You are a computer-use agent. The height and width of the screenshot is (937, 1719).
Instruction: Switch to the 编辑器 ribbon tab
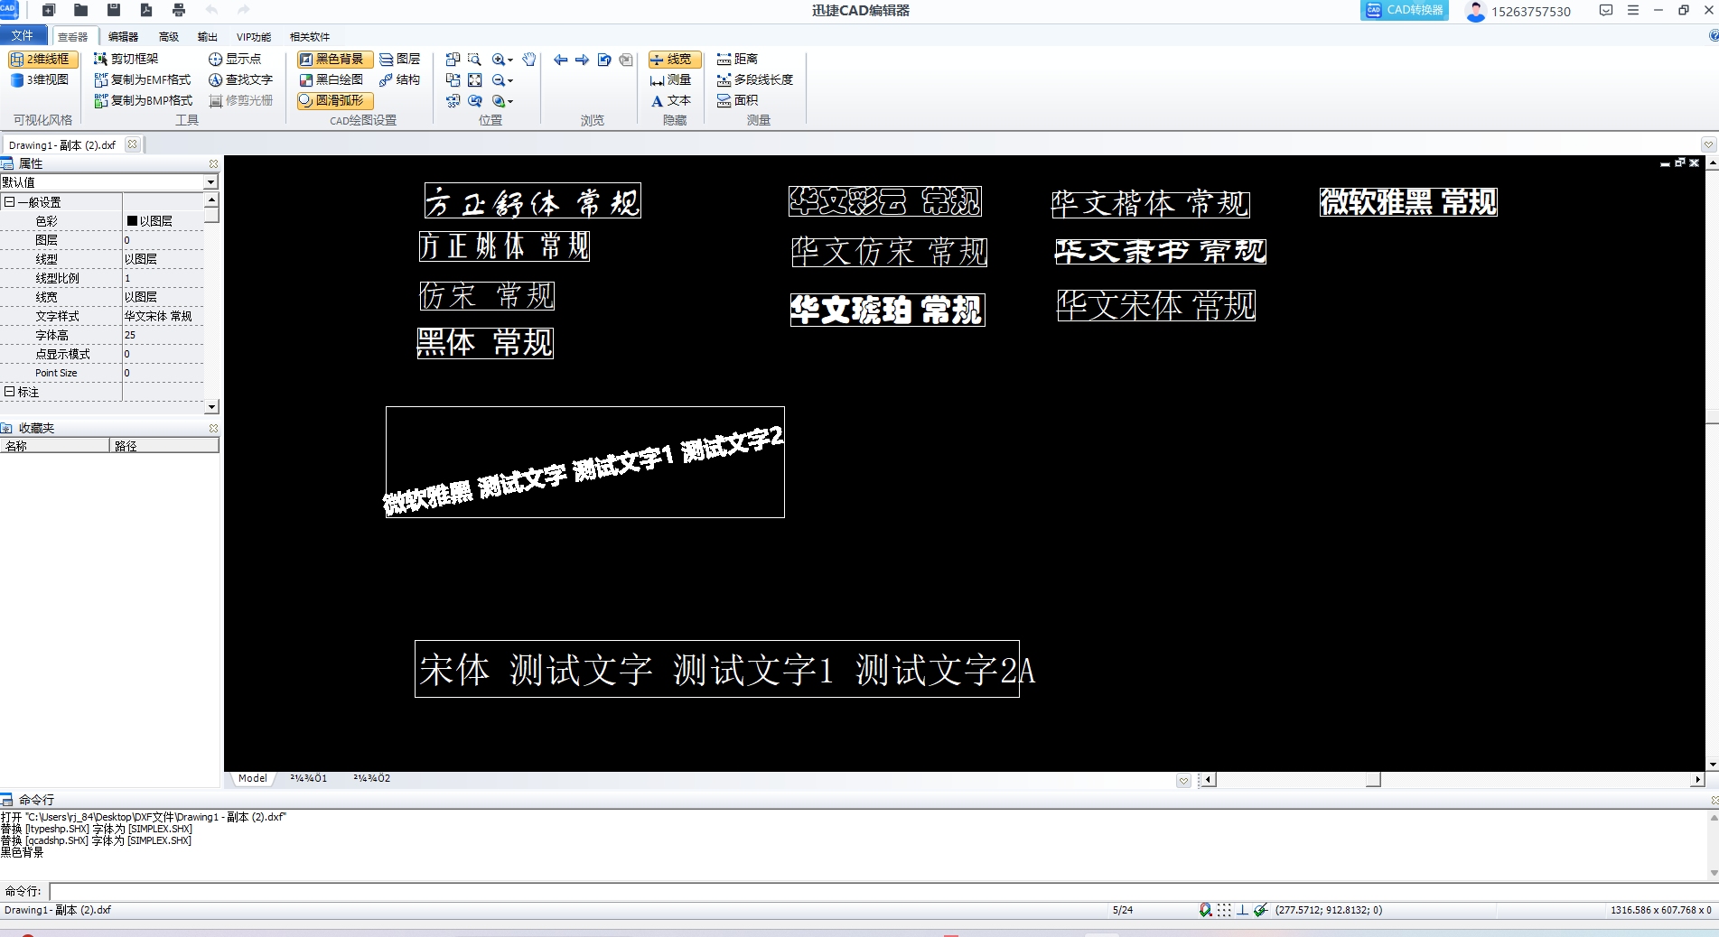pyautogui.click(x=123, y=36)
